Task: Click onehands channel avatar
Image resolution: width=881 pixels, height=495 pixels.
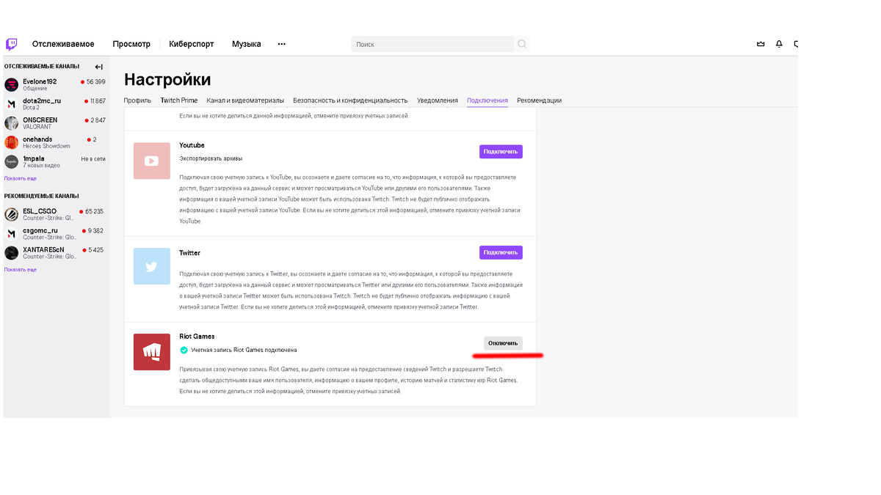Action: 11,142
